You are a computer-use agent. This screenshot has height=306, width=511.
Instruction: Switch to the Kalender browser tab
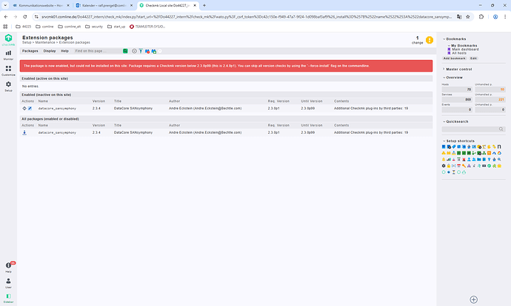(104, 5)
